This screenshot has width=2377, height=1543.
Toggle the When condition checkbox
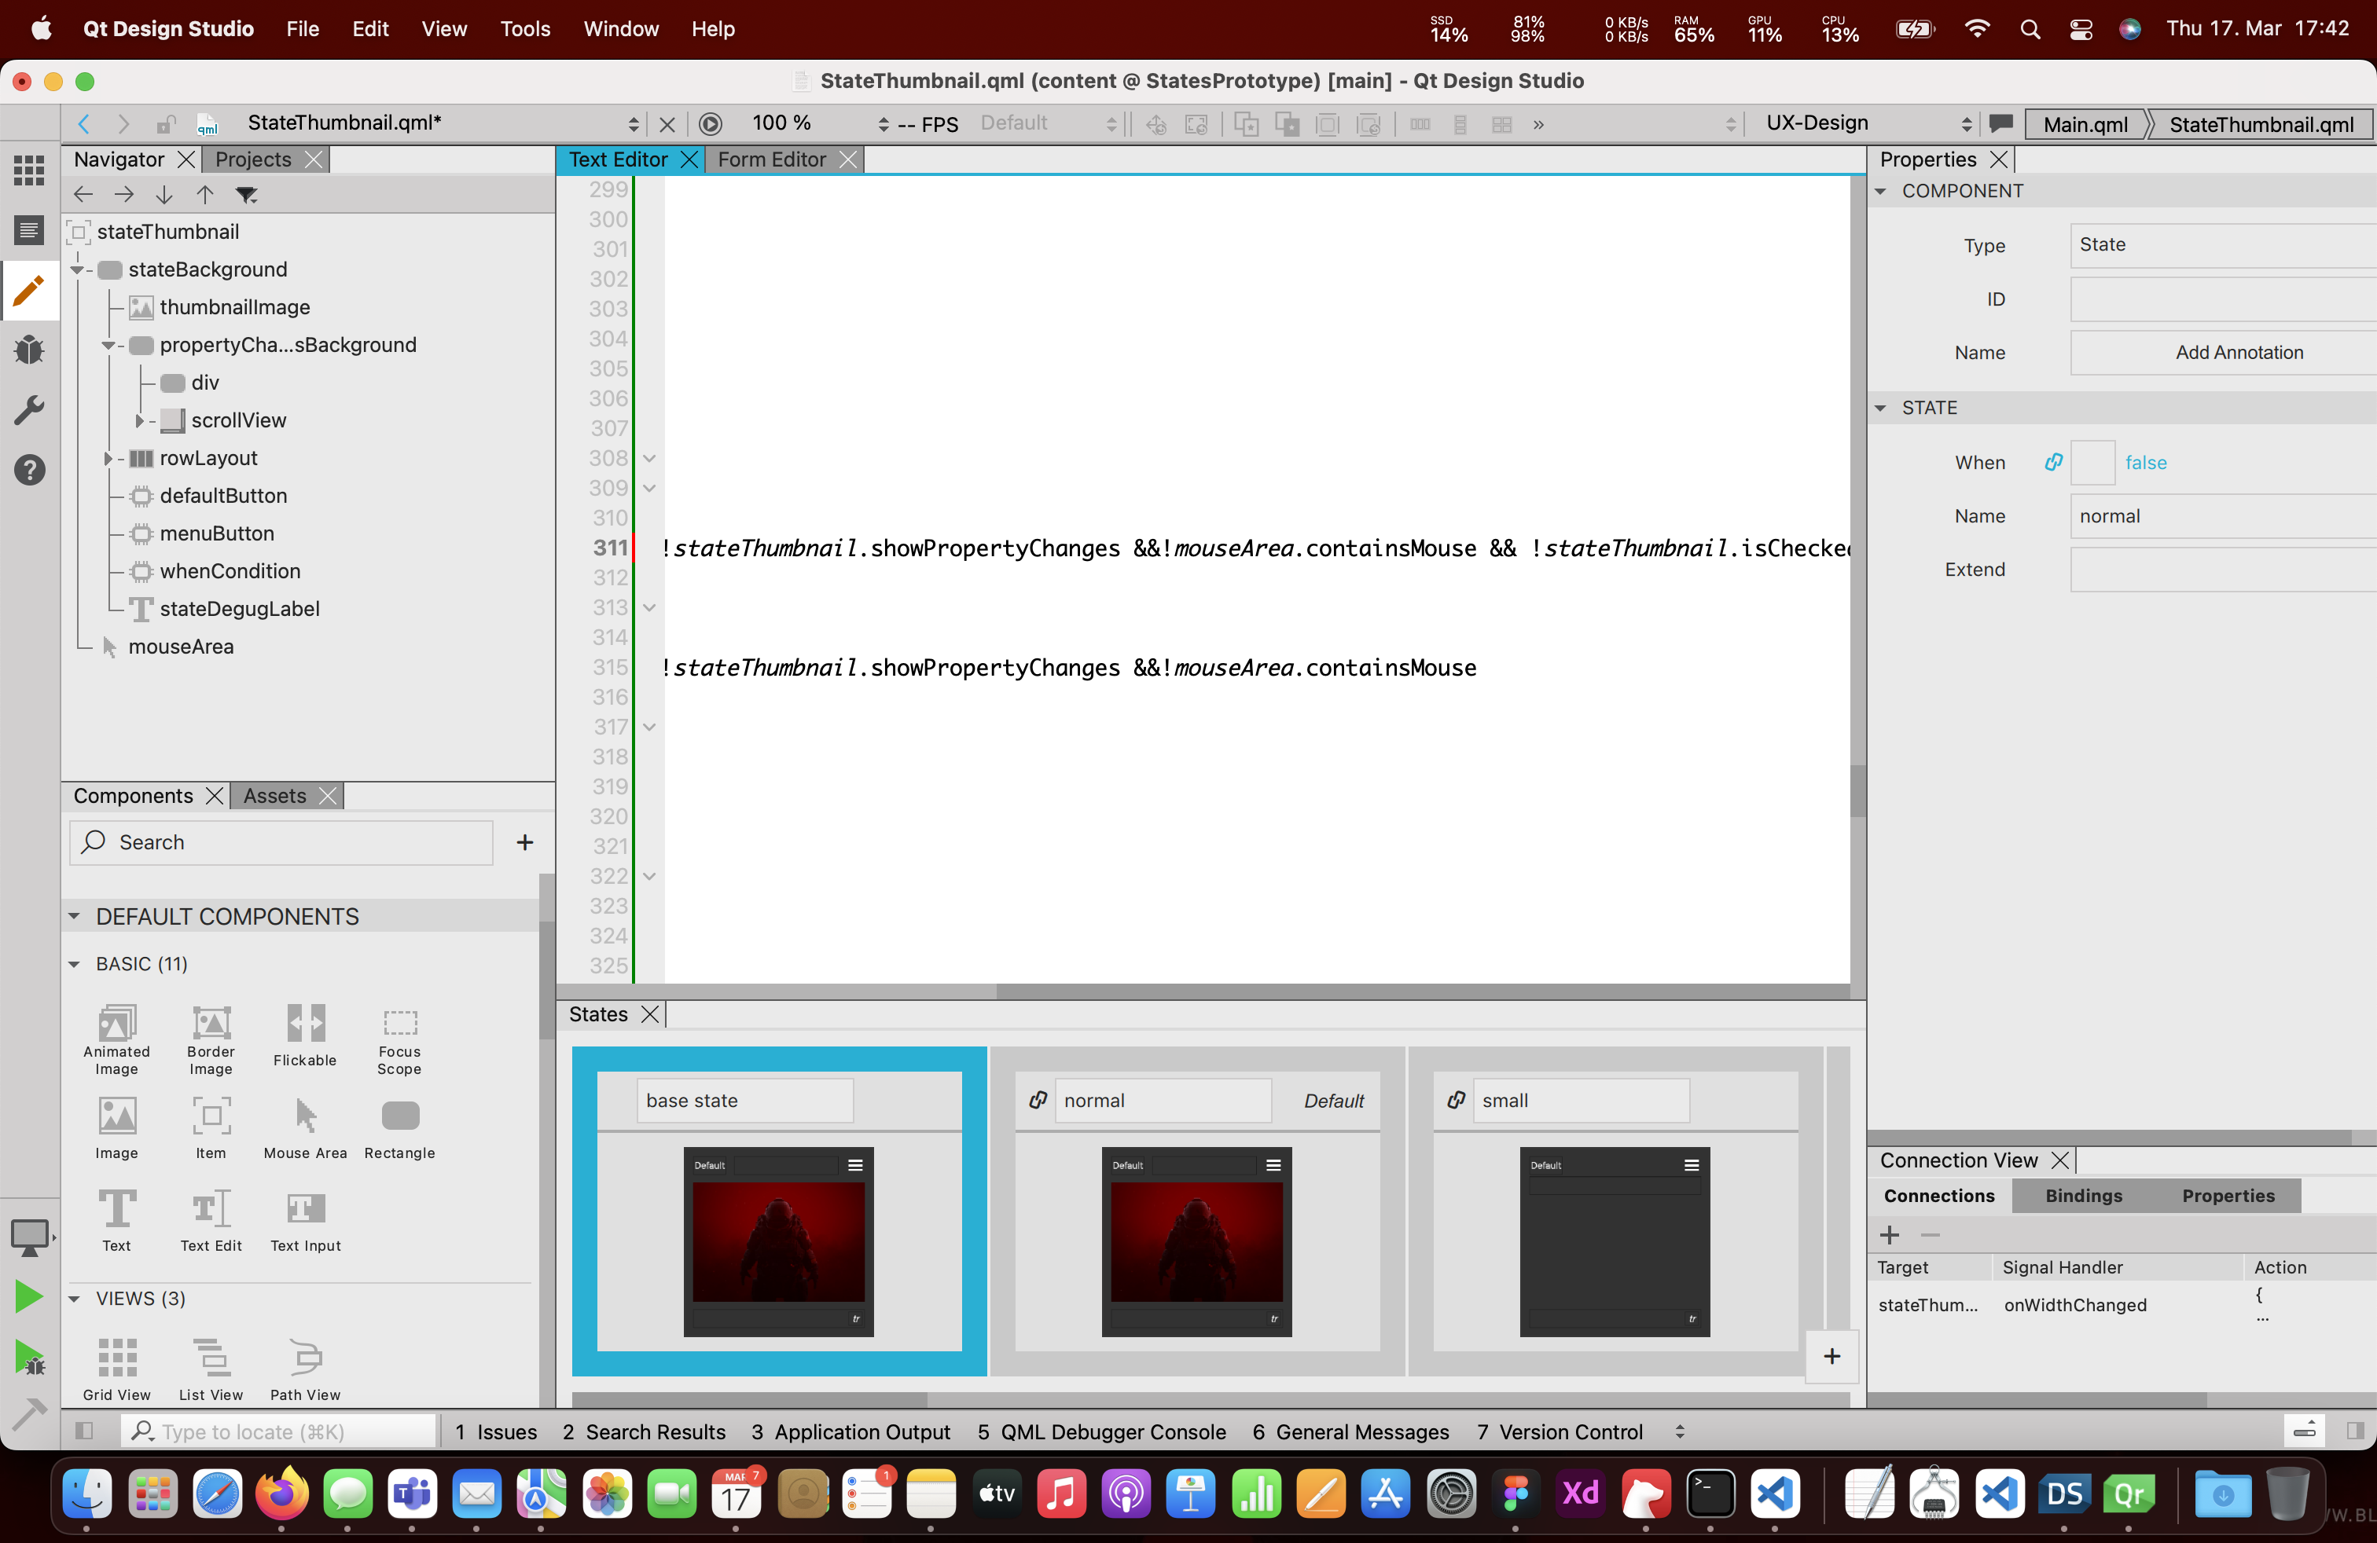[2092, 462]
